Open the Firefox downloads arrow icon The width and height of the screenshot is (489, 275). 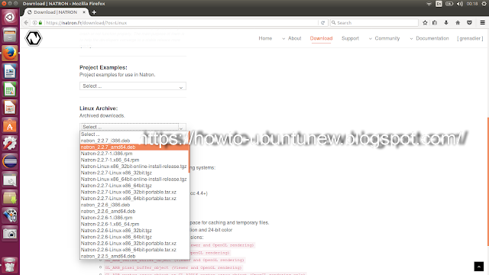446,23
